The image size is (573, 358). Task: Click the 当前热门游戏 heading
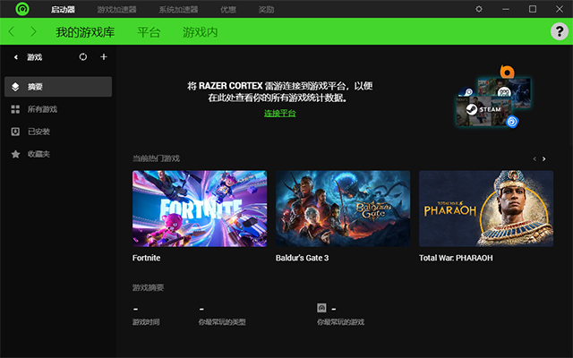pos(156,158)
